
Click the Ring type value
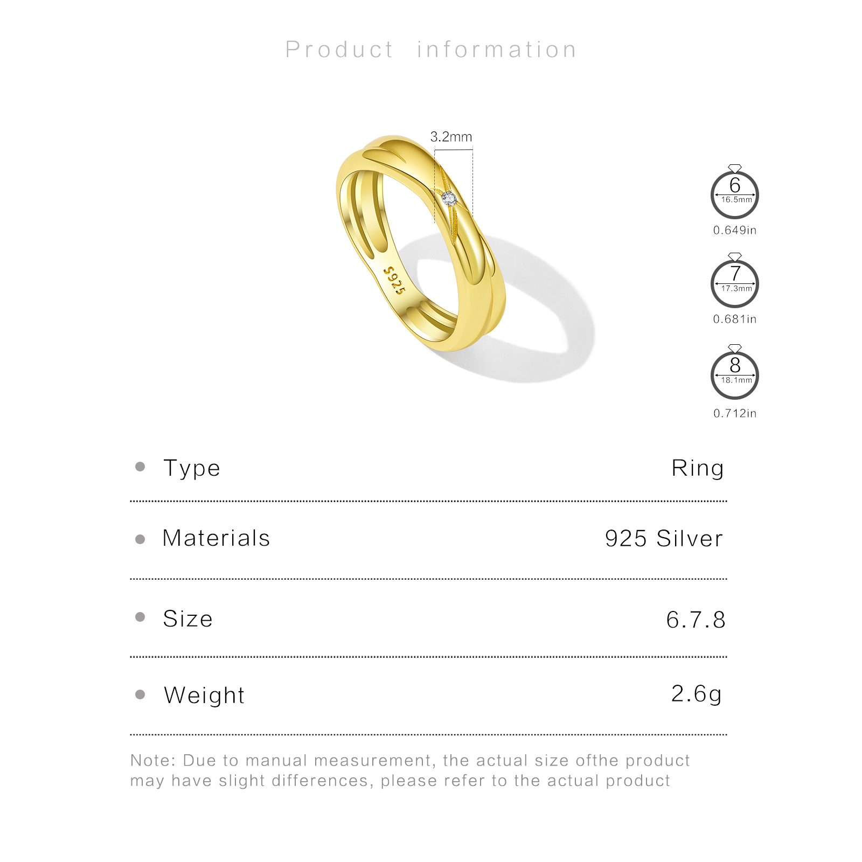698,468
